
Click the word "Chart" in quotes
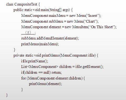pos(90,21)
